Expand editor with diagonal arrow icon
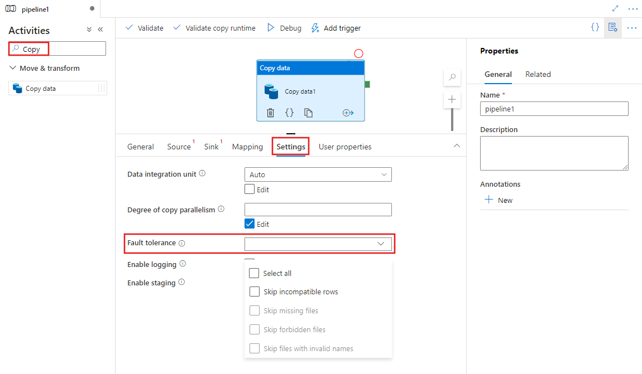 coord(615,8)
